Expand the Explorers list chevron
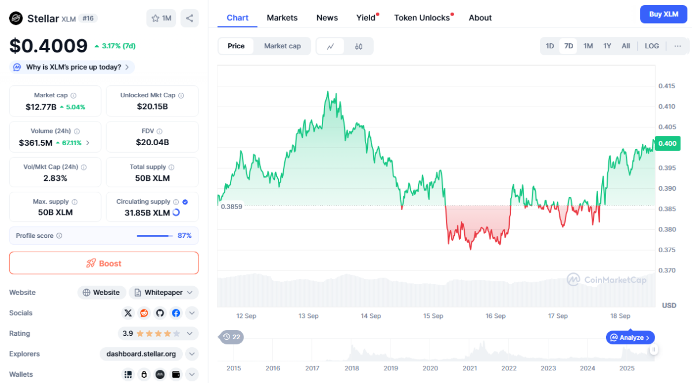 click(x=192, y=354)
